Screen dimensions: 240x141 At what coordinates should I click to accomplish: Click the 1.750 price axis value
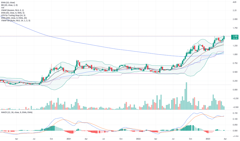235,28
